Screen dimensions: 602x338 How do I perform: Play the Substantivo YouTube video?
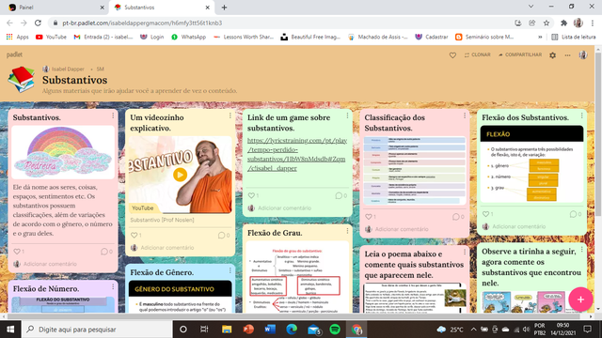tap(180, 175)
